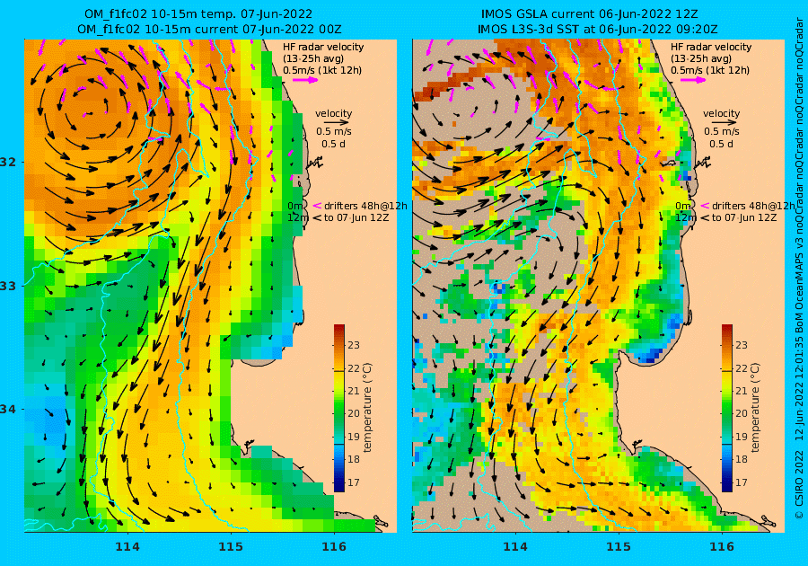Click longitude label 114 under IMOS map
The image size is (808, 566).
click(514, 547)
